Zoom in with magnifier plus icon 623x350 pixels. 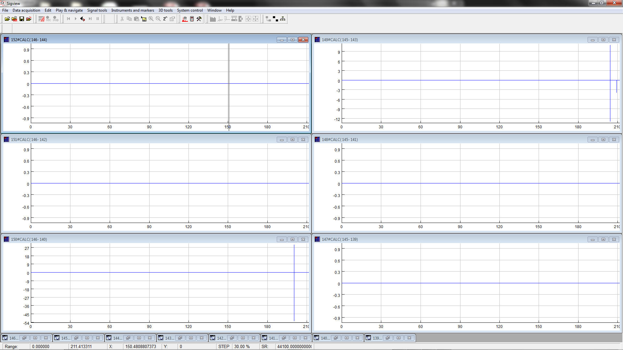151,19
